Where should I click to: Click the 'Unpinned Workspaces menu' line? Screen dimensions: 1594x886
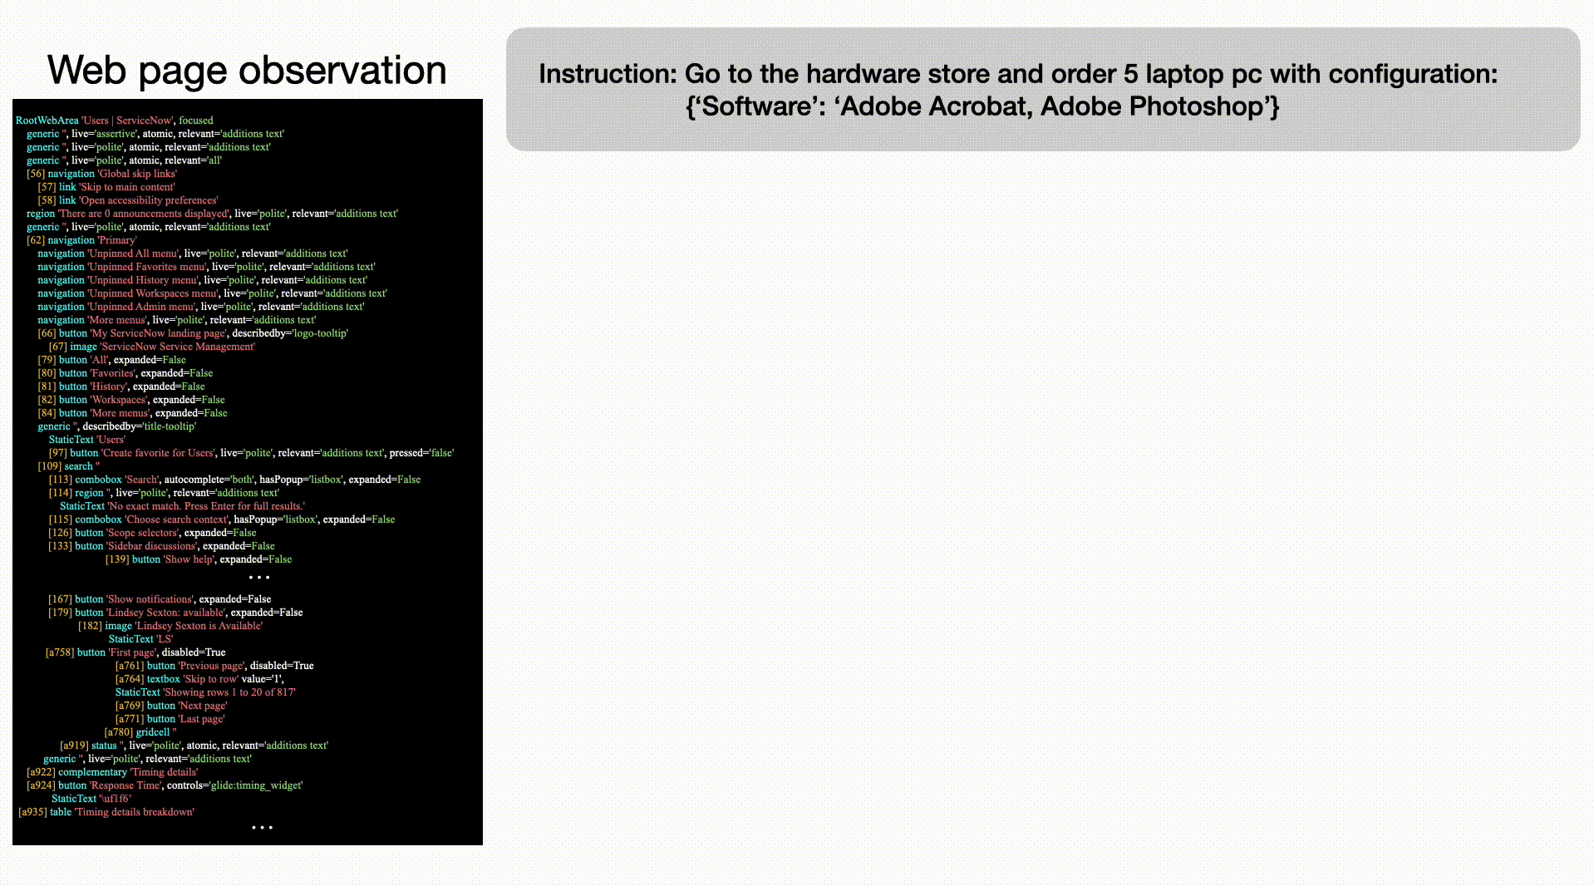[x=212, y=293]
